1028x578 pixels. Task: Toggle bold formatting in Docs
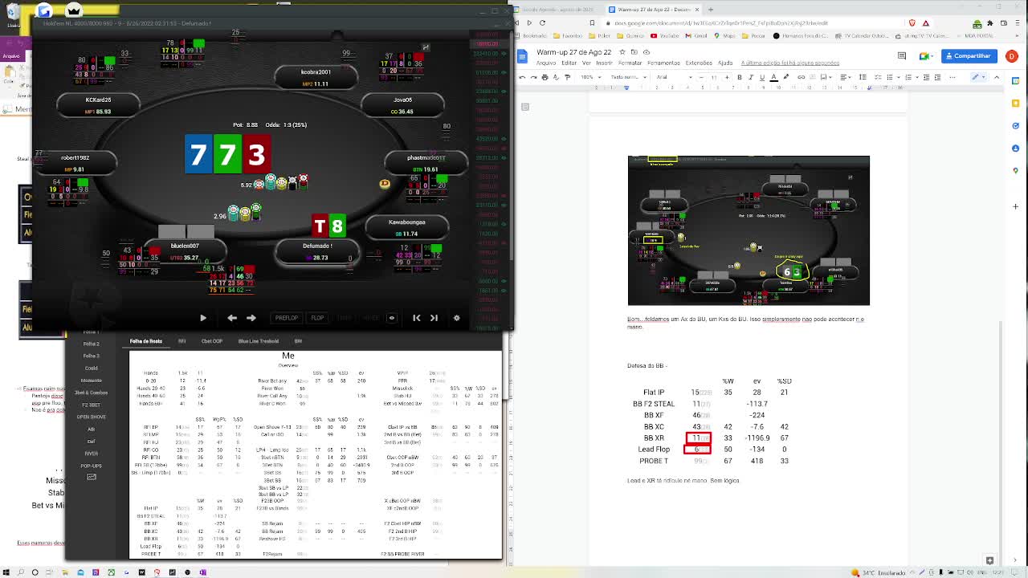coord(740,78)
